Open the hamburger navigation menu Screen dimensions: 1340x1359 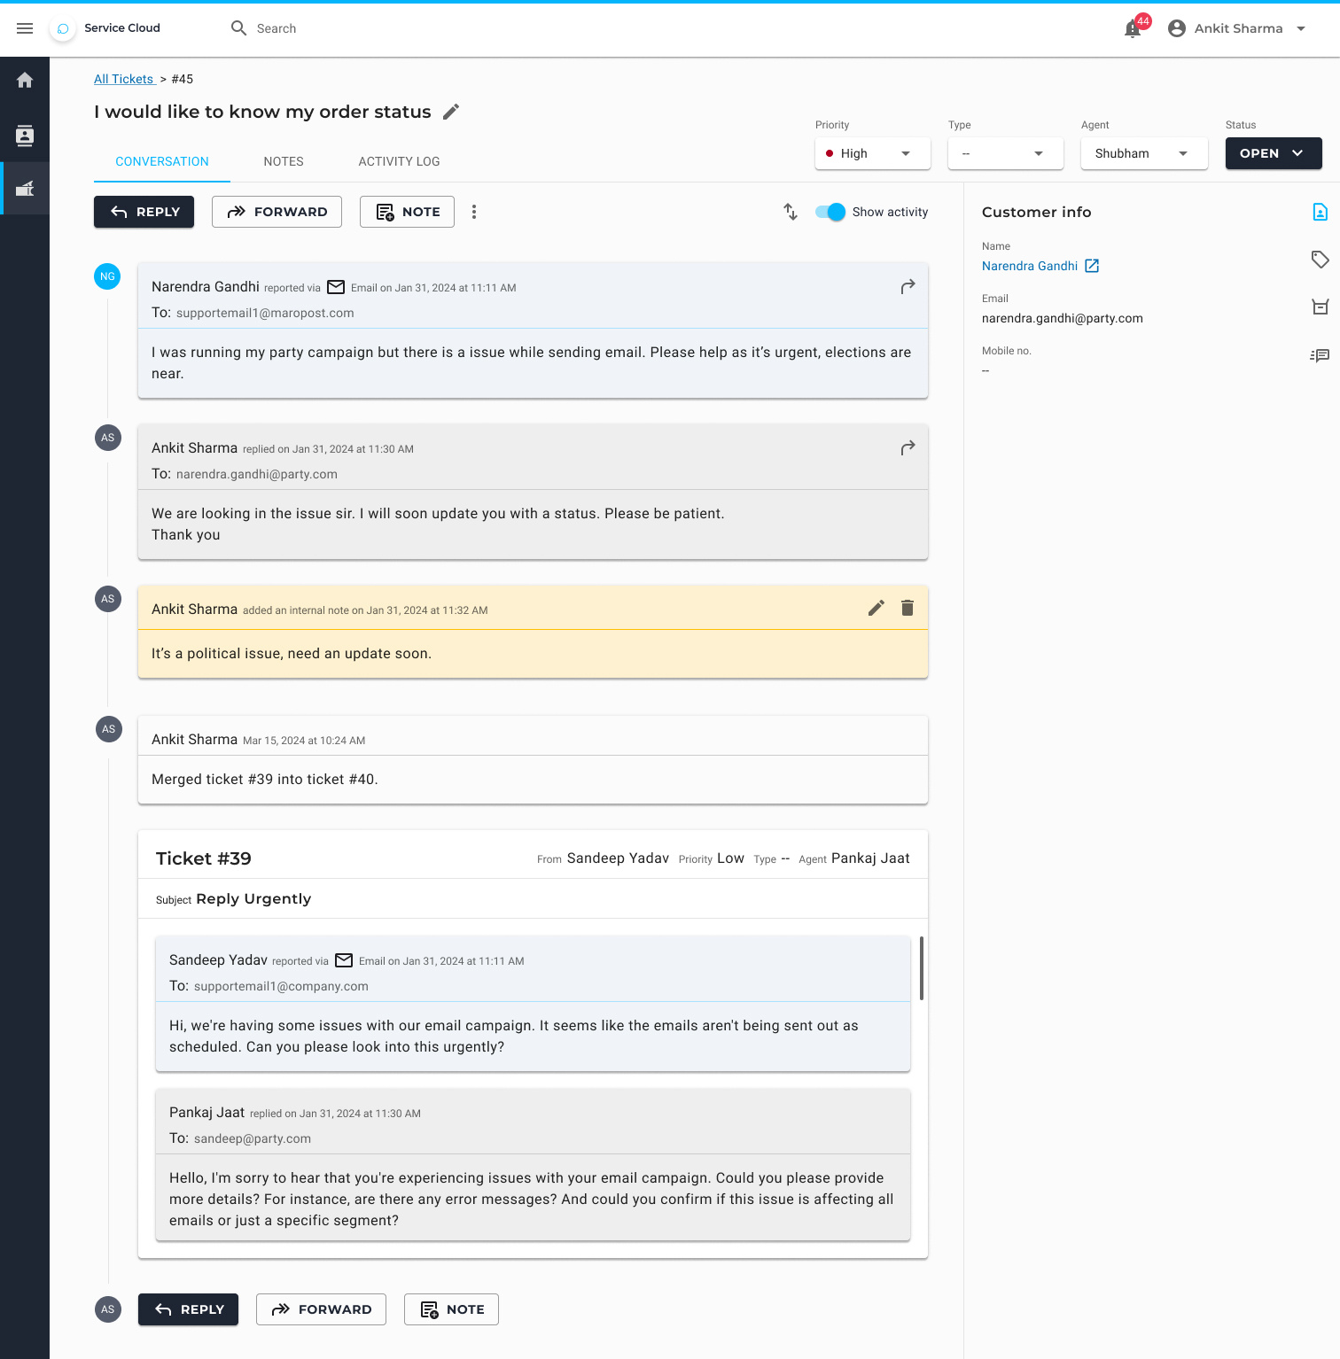tap(25, 28)
